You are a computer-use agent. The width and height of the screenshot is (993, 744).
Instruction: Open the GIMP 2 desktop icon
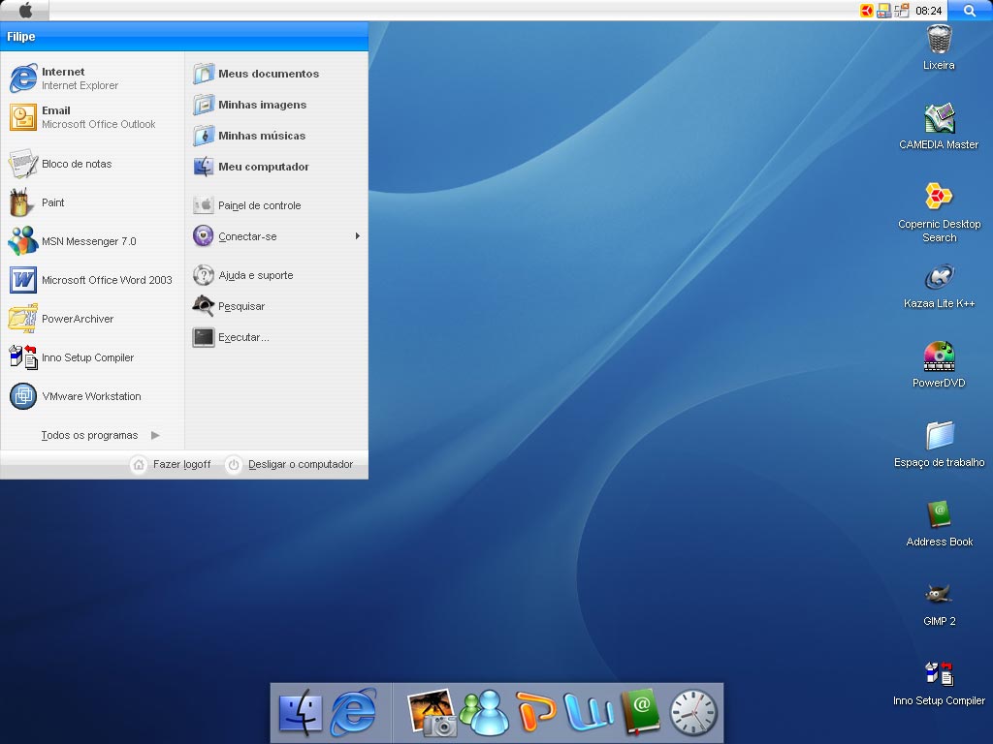(939, 604)
